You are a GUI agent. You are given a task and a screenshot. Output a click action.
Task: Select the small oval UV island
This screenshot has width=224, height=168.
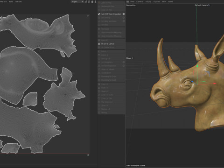coord(56,126)
